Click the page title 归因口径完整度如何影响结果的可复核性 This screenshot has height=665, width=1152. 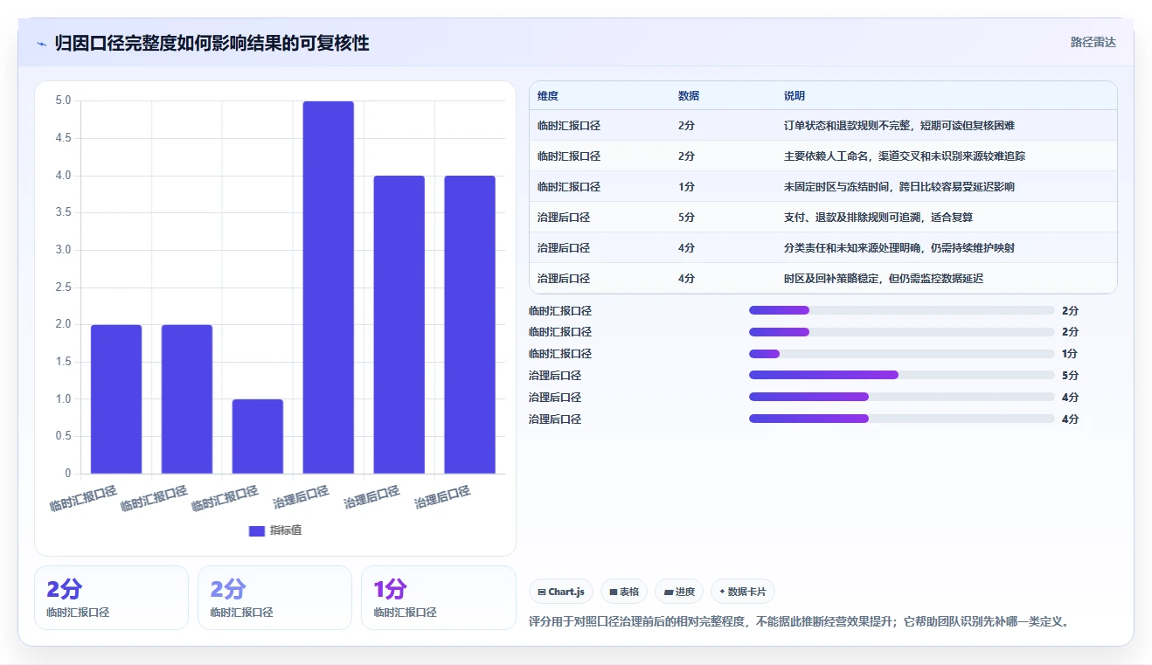212,43
